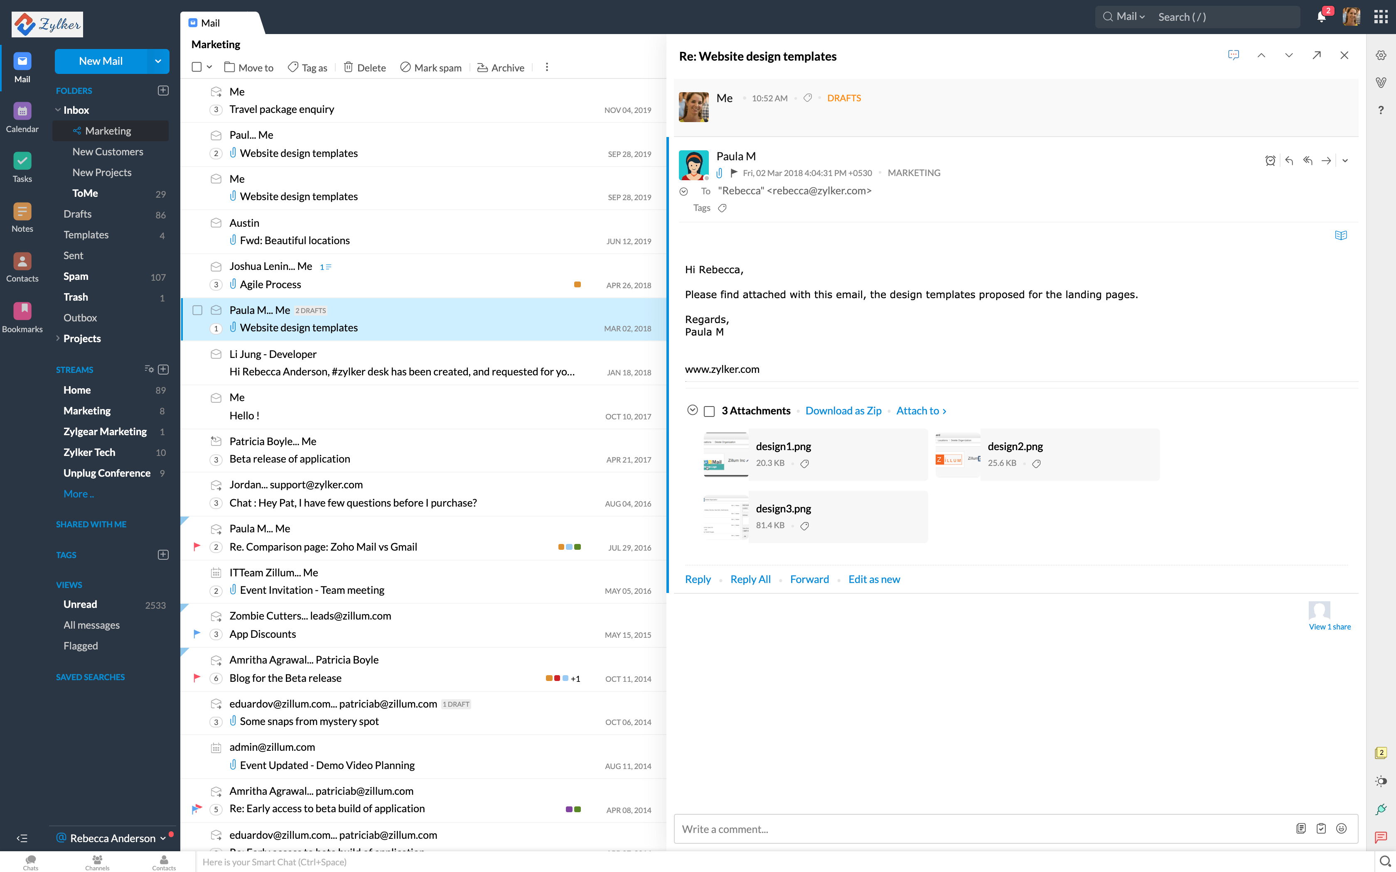Download all attachments as Zip
1396x872 pixels.
(842, 410)
